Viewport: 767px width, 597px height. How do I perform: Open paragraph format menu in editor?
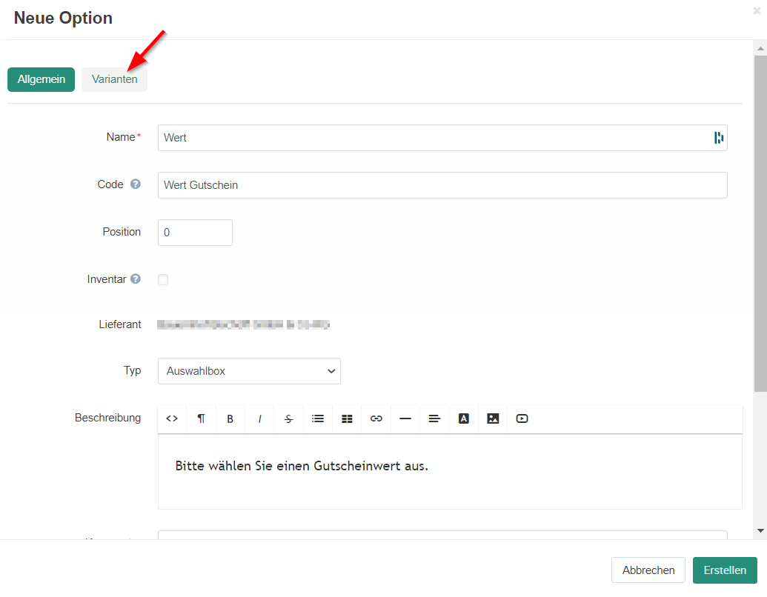click(x=201, y=418)
